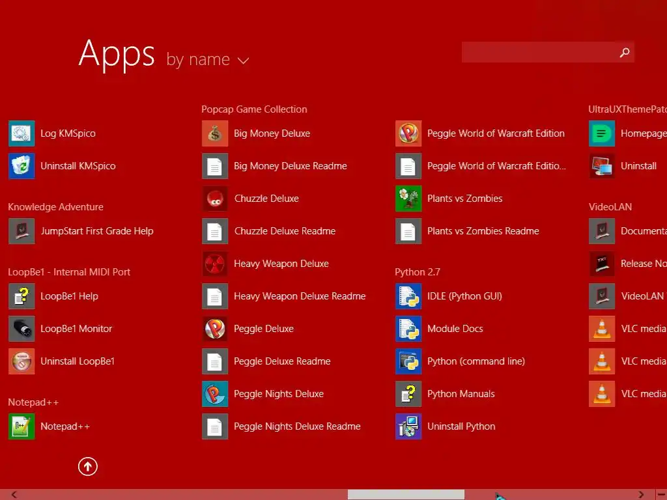Launch Peggle Nights Deluxe icon
The image size is (667, 500).
coord(215,394)
